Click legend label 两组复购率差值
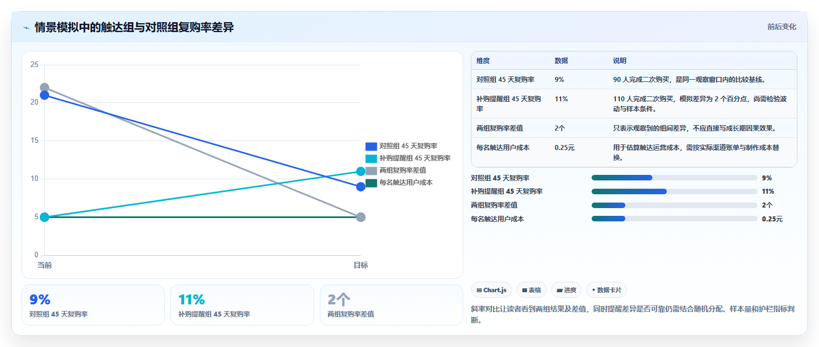Screen dimensions: 819x347 coord(403,170)
